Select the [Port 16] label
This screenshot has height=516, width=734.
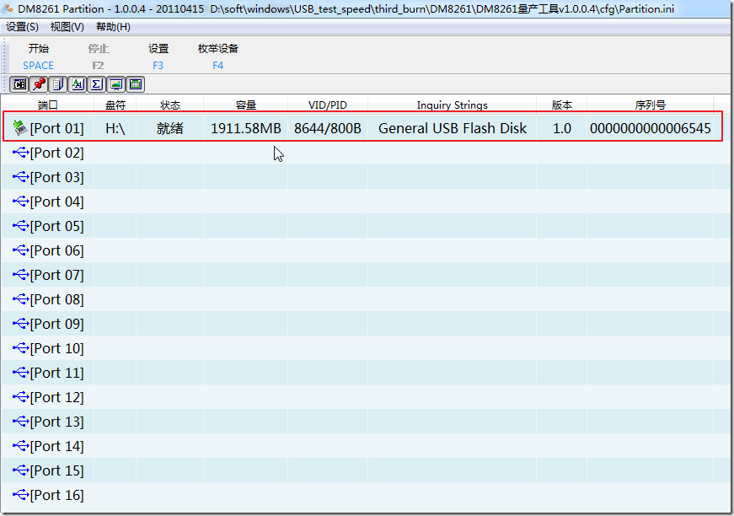point(57,495)
